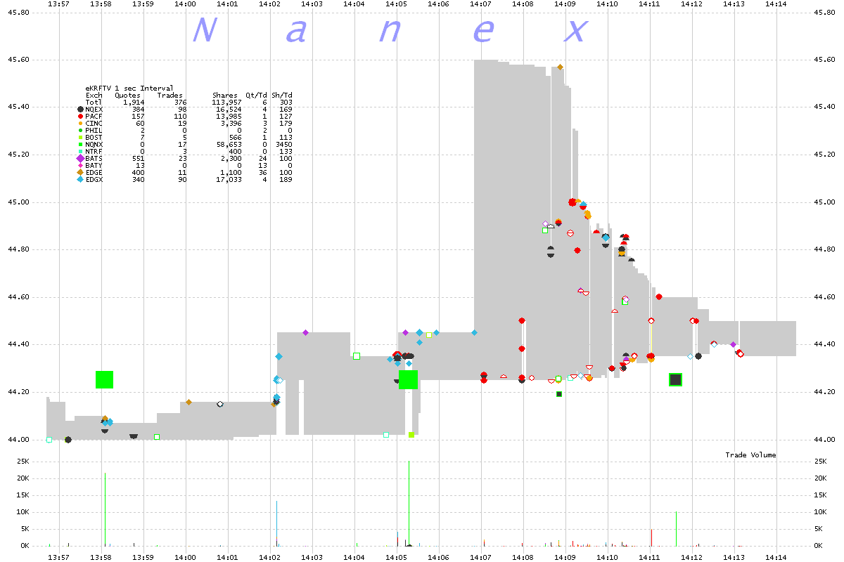Click the Quotes column header in legend

pos(127,96)
